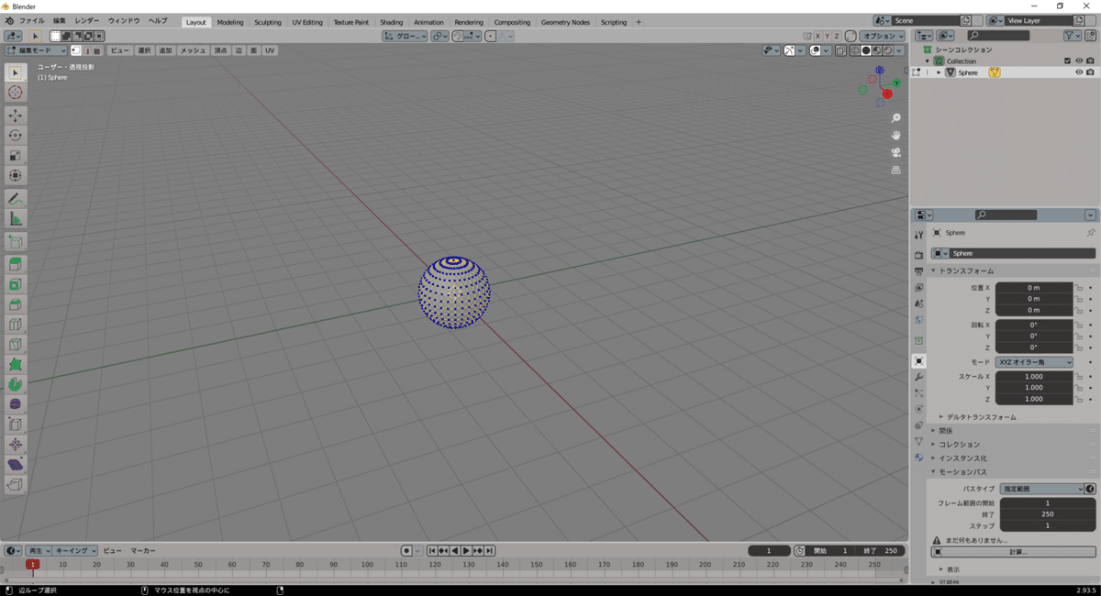Enable face select mode

click(x=97, y=50)
